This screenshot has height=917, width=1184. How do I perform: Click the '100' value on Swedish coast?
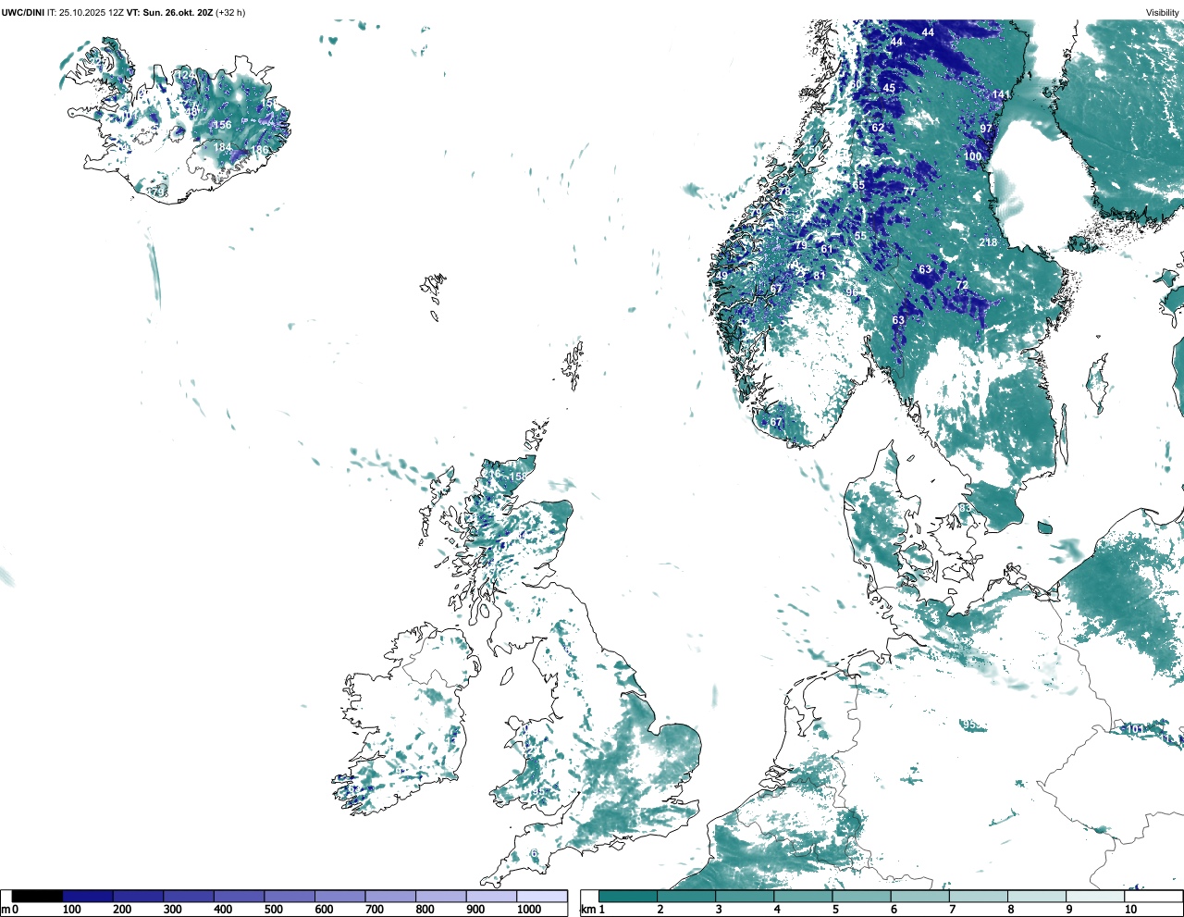972,157
